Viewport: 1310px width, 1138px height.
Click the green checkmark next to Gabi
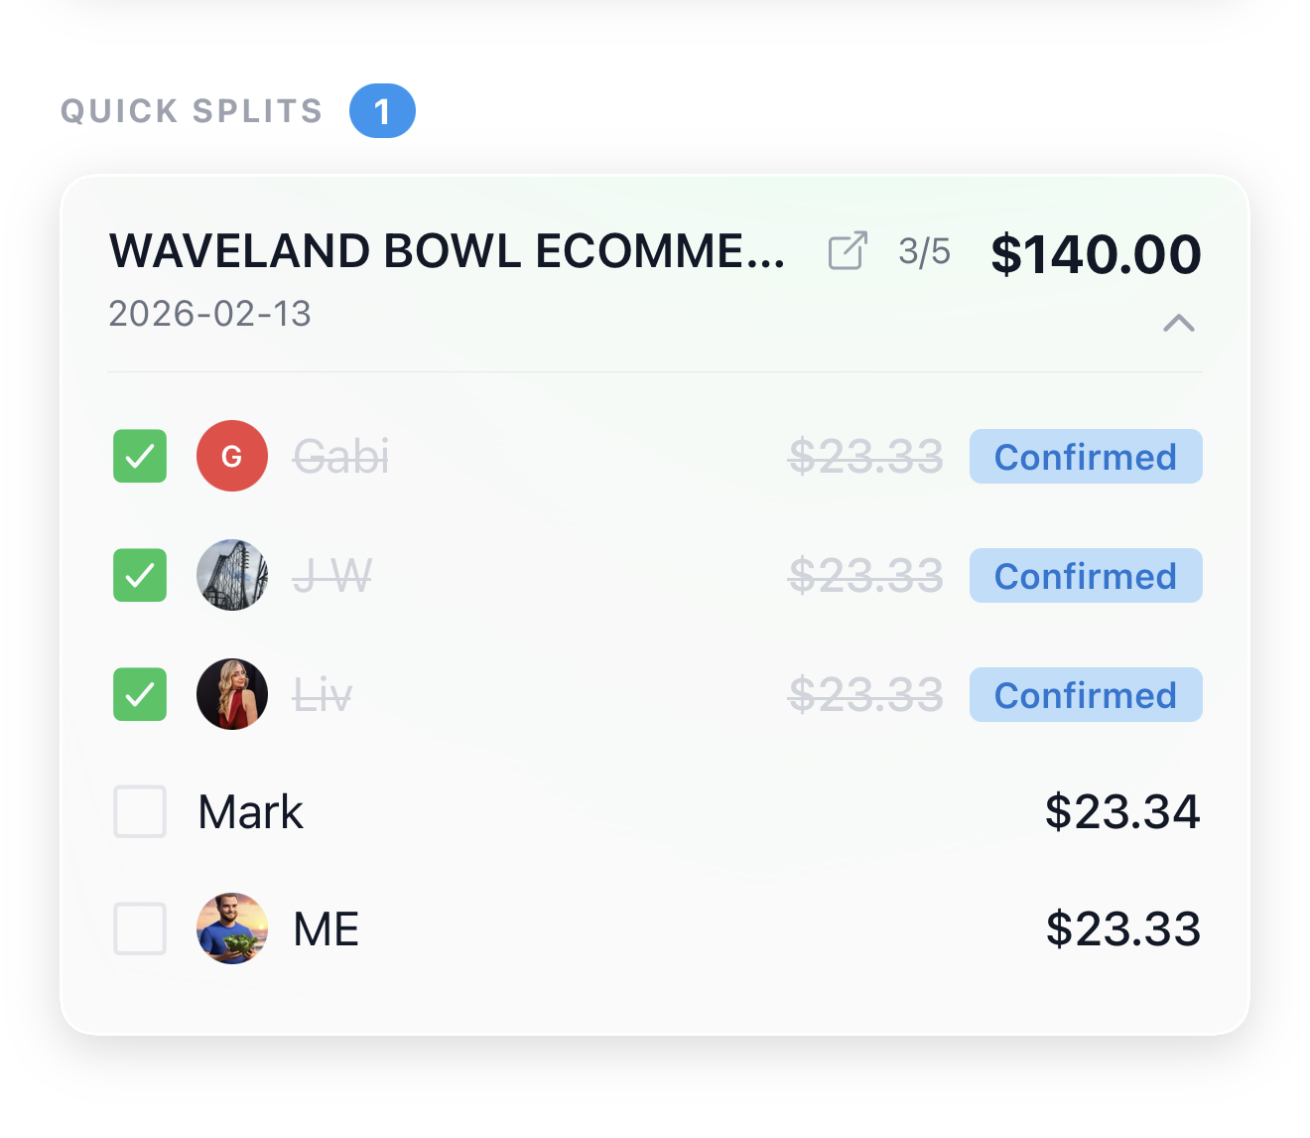(x=139, y=456)
